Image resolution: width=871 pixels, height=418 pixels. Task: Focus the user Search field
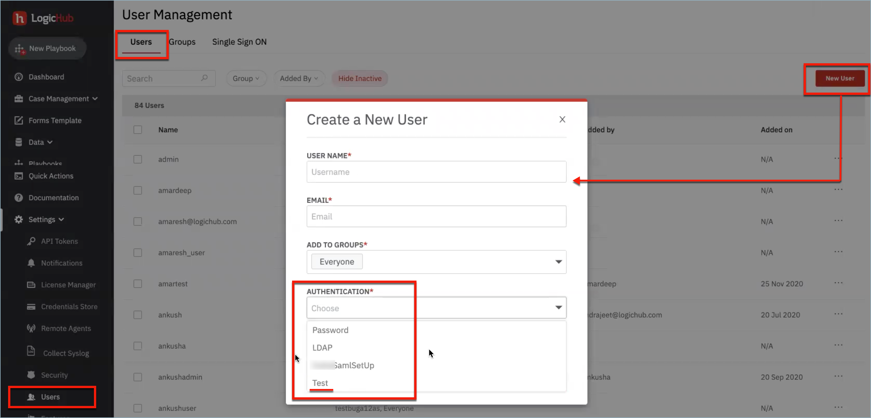click(x=169, y=78)
